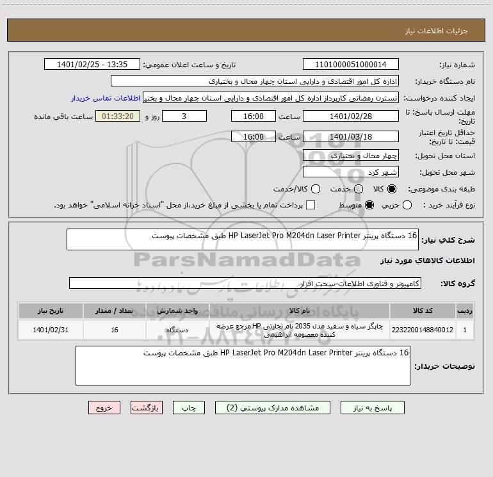Viewport: 493px width, 477px height.
Task: Click the 'تعداد / مقدار' column header
Action: pos(114,311)
